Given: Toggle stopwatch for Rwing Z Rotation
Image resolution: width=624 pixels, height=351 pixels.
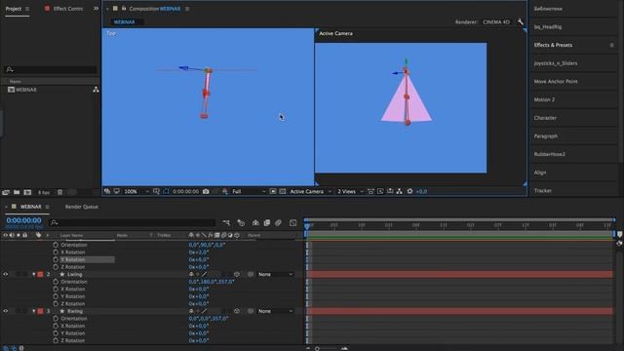Looking at the screenshot, I should 56,340.
